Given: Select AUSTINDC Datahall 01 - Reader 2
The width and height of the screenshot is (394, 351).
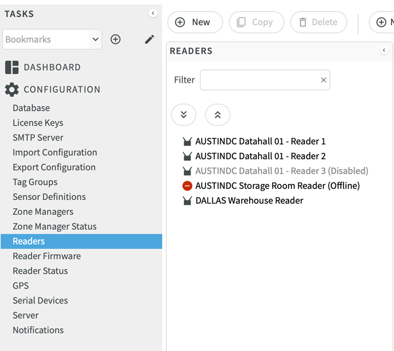Looking at the screenshot, I should [x=260, y=157].
